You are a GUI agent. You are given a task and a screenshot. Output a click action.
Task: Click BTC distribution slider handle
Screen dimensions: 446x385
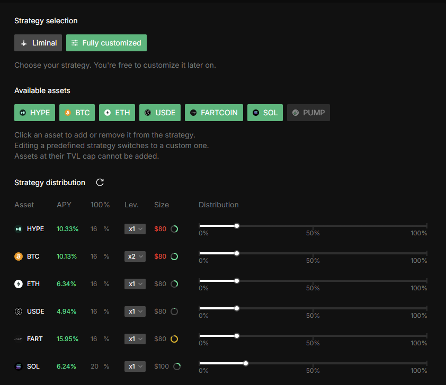(x=237, y=253)
